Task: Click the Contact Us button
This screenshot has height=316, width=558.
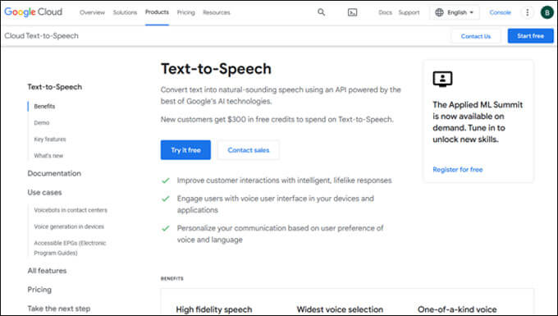Action: 476,36
